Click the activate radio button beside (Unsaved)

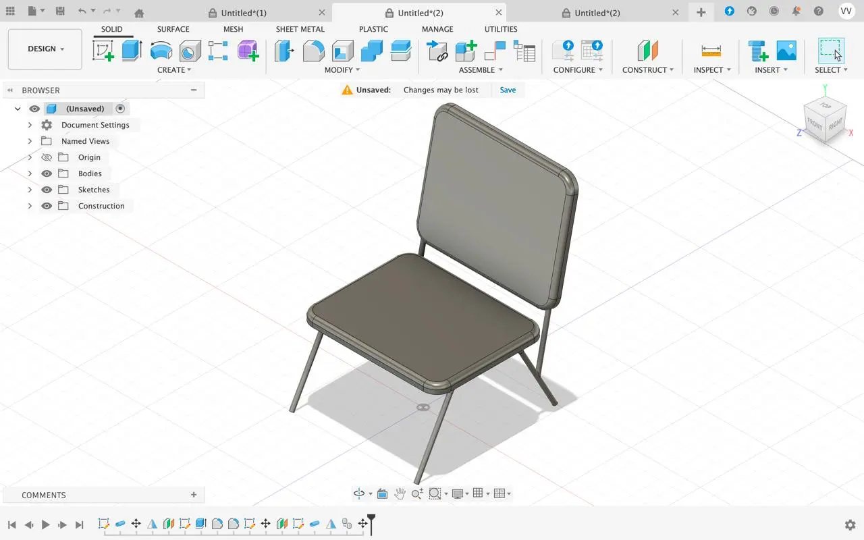tap(120, 109)
